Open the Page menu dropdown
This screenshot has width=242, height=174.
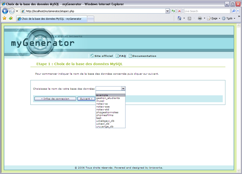215,19
